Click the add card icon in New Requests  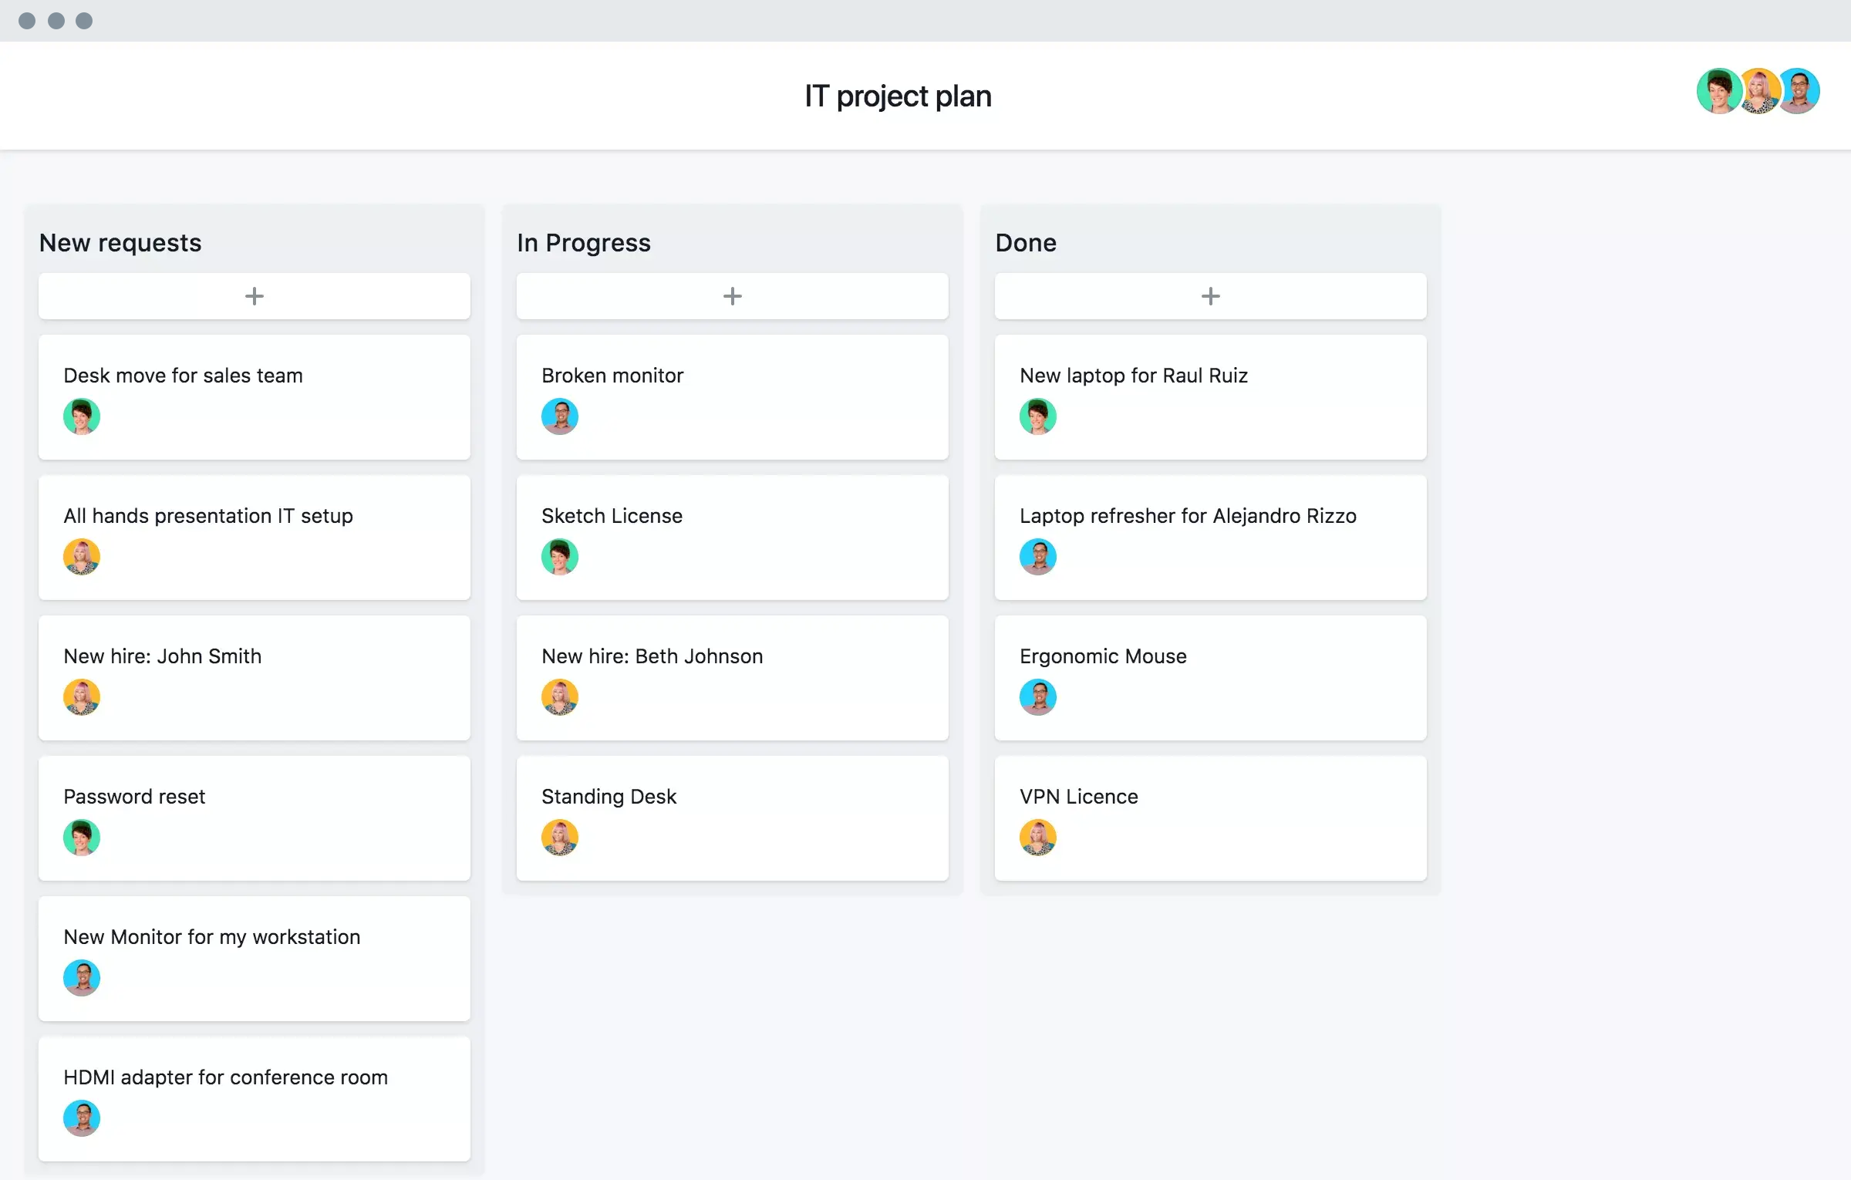click(255, 295)
